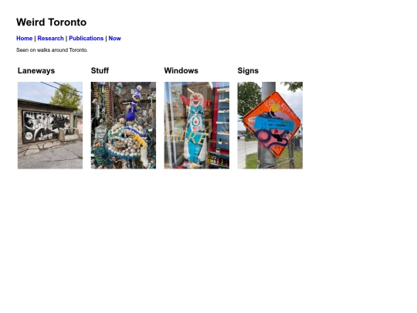Select the Laneways section heading
Screen dimensions: 417x313
36,70
